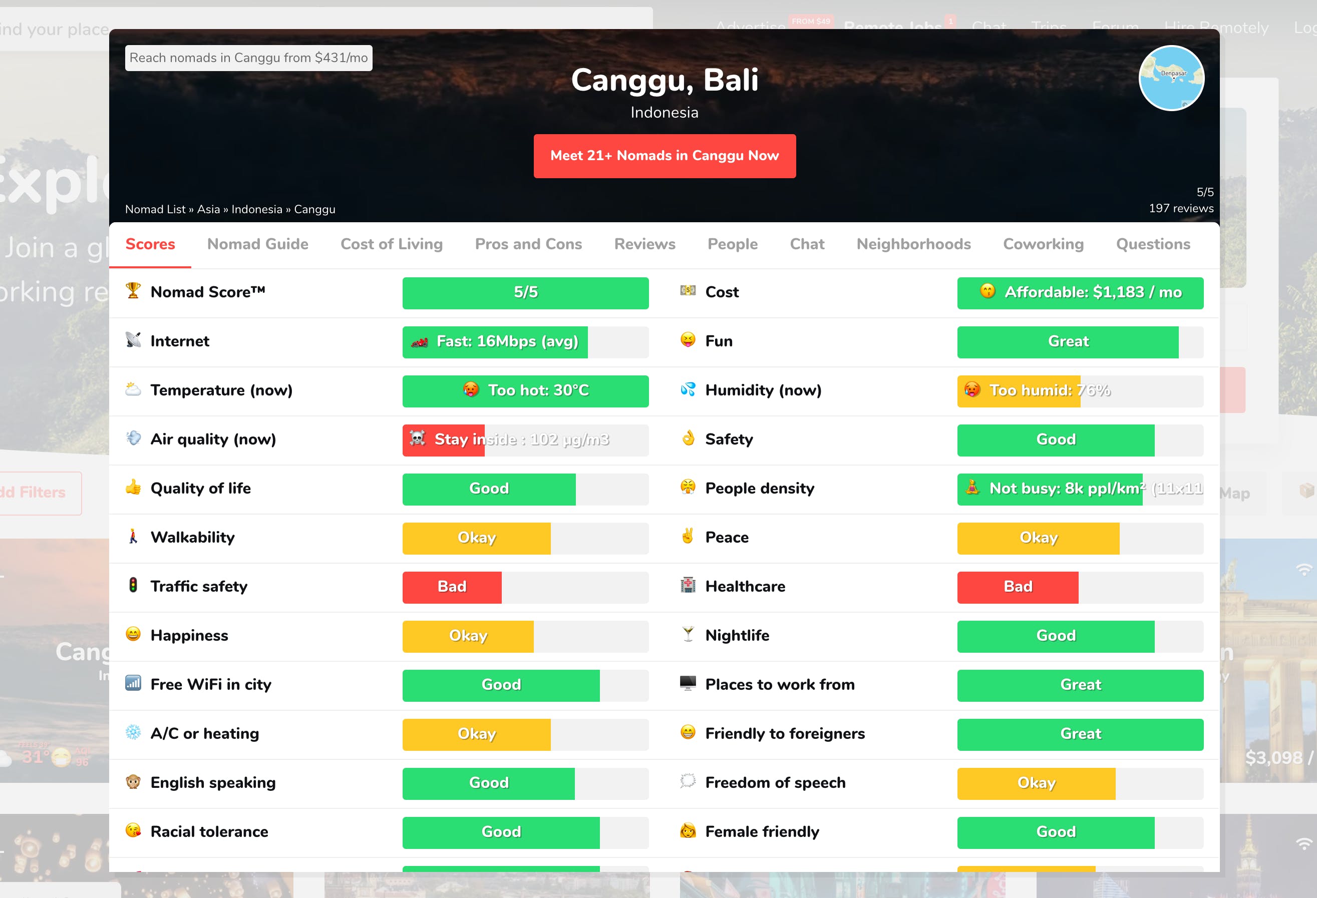Click the snowflake A/C or heating icon

click(x=133, y=732)
